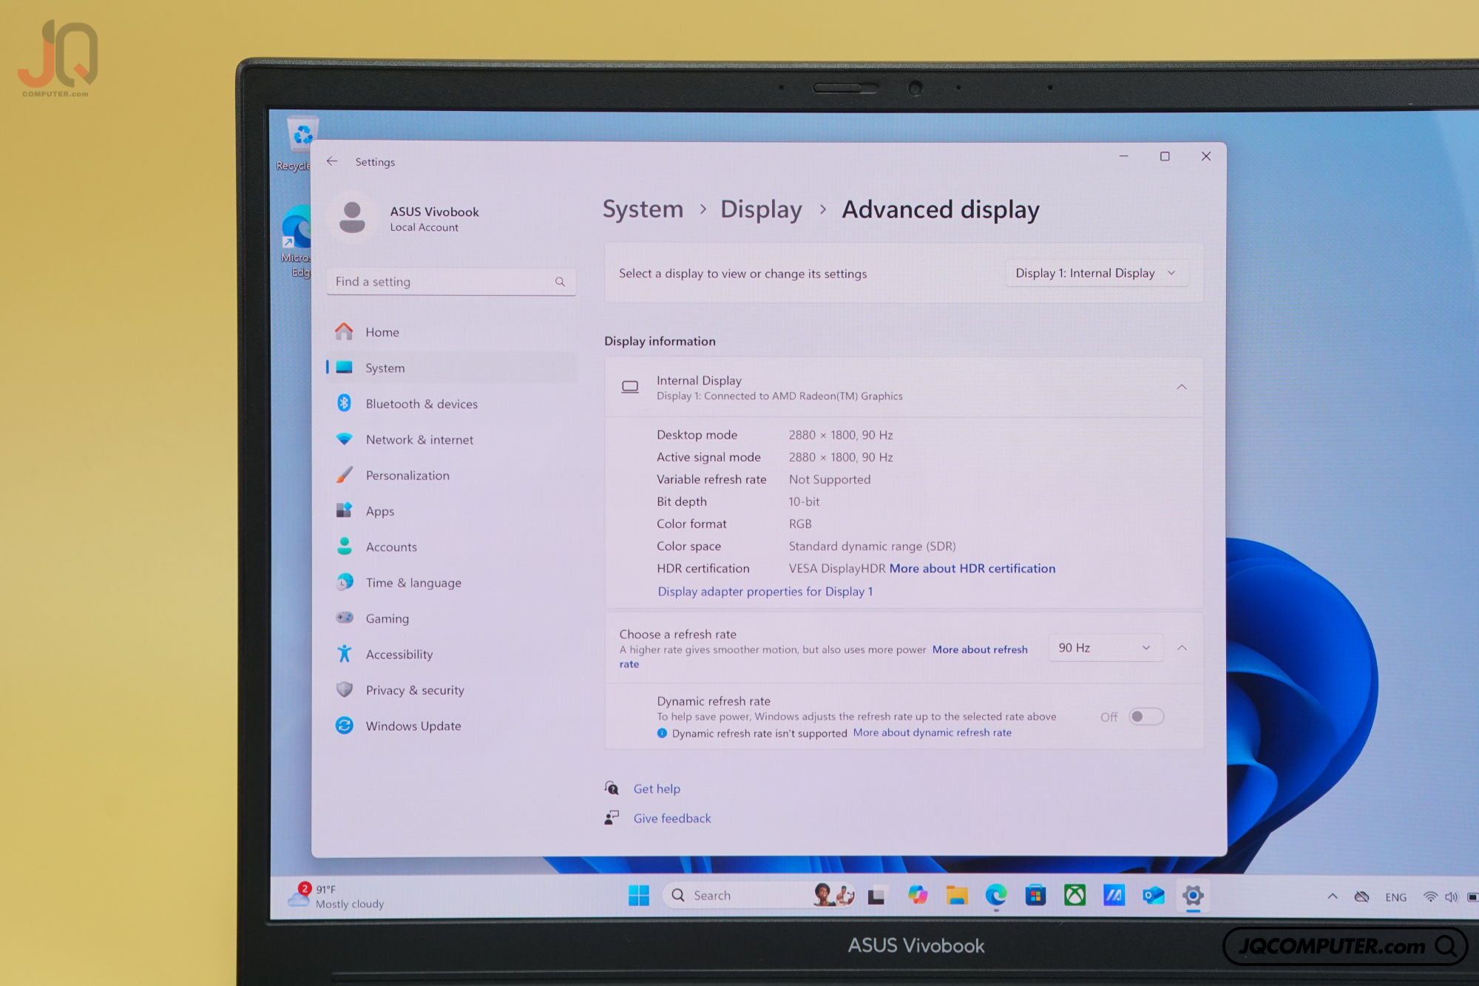Click the Gaming controller icon
Viewport: 1479px width, 986px height.
pos(345,618)
